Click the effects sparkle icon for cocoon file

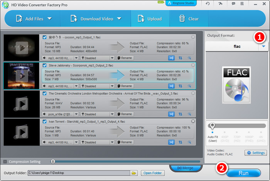pos(189,58)
